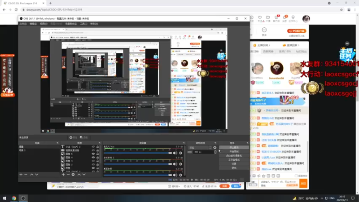Mute the 麦克风/Aux speaker icon
This screenshot has height=202, width=359.
click(175, 153)
